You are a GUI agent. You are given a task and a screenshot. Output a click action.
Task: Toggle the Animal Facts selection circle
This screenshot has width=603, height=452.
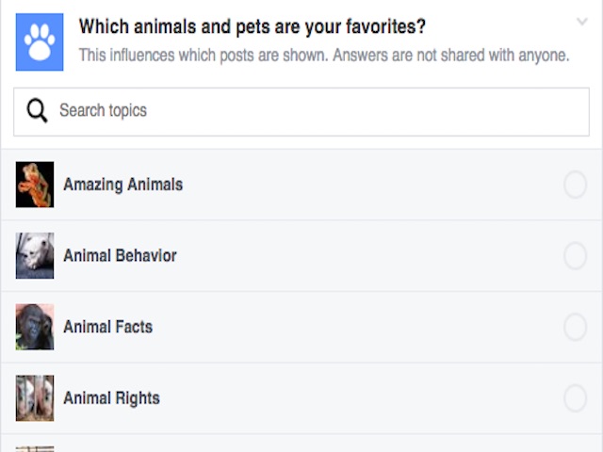tap(575, 327)
